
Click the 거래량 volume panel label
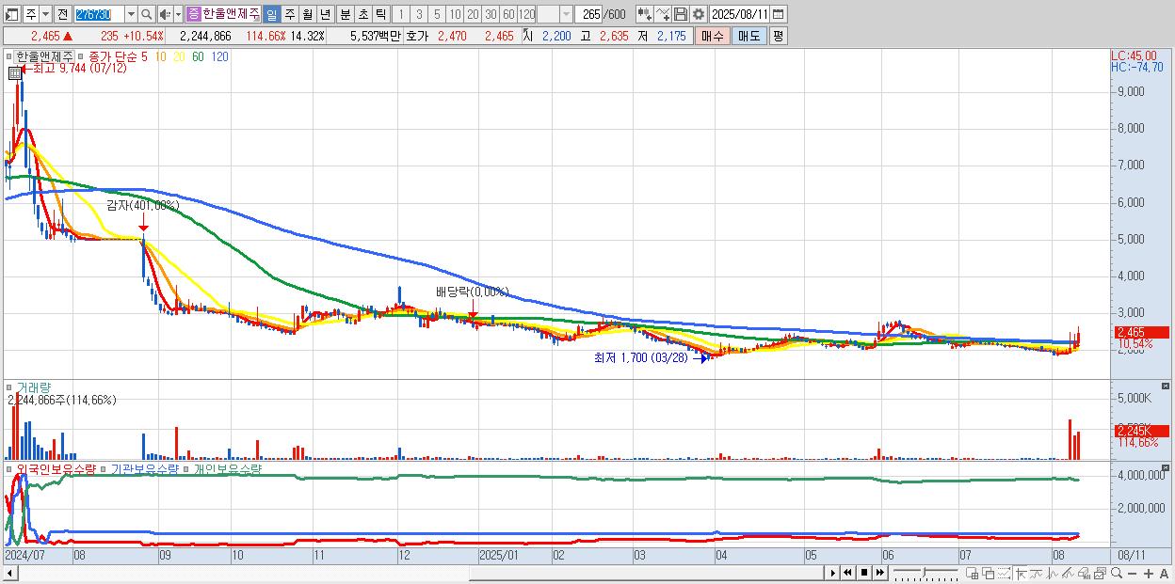(x=32, y=387)
